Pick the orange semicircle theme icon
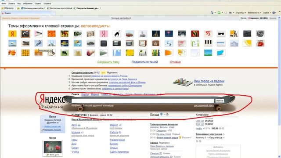Viewport: 281px width, 158px height. click(169, 53)
